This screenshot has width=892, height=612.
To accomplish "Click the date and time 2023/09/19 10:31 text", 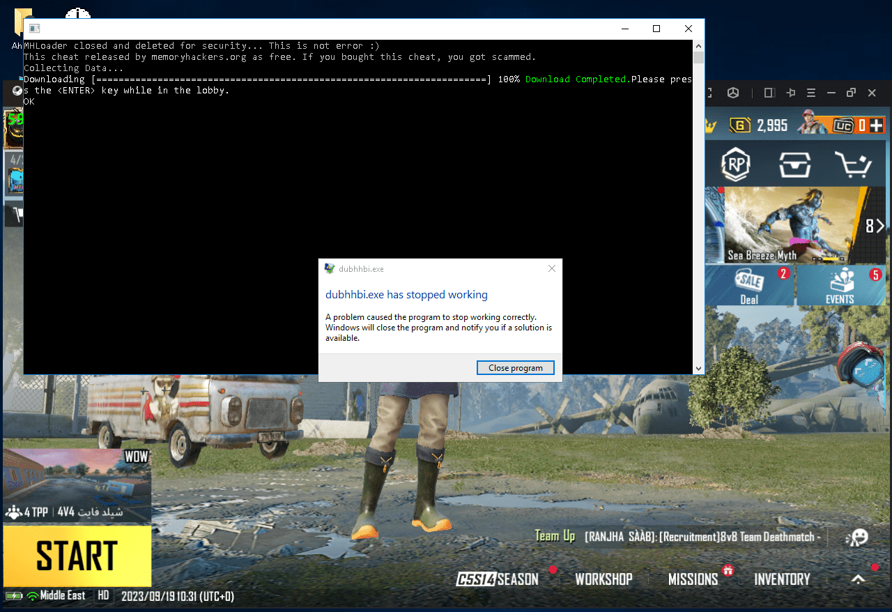I will pyautogui.click(x=178, y=596).
